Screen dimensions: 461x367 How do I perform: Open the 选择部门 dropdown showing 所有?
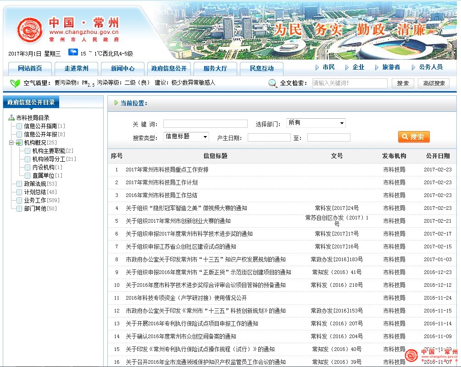[316, 123]
